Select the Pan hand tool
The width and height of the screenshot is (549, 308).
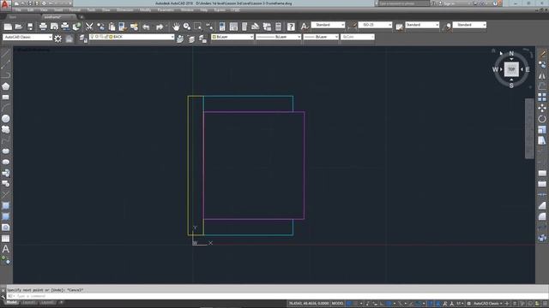tap(176, 27)
